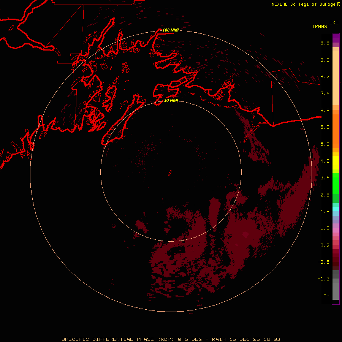Click the 7.4 value on color scale
This screenshot has height=342, width=342.
point(325,93)
